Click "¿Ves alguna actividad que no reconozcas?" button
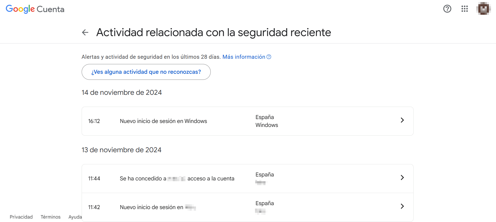Image resolution: width=496 pixels, height=222 pixels. [146, 72]
